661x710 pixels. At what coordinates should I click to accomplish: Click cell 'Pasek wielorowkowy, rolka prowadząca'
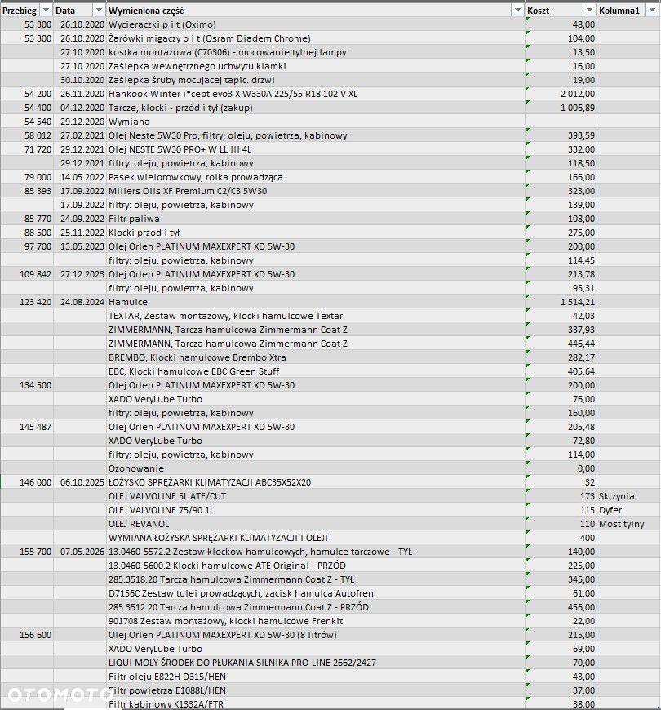coord(316,177)
